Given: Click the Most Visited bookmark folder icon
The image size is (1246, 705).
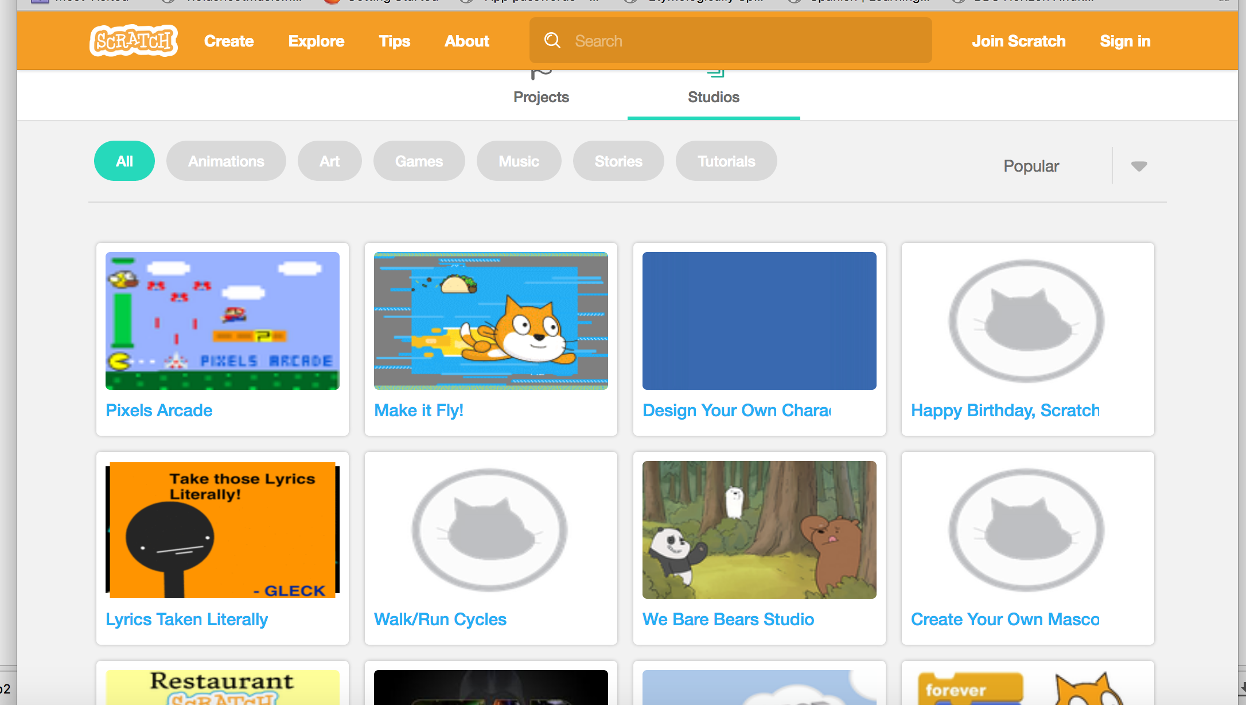Looking at the screenshot, I should (39, 1).
